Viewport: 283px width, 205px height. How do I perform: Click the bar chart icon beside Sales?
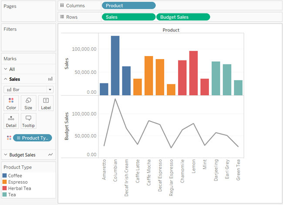[51, 79]
